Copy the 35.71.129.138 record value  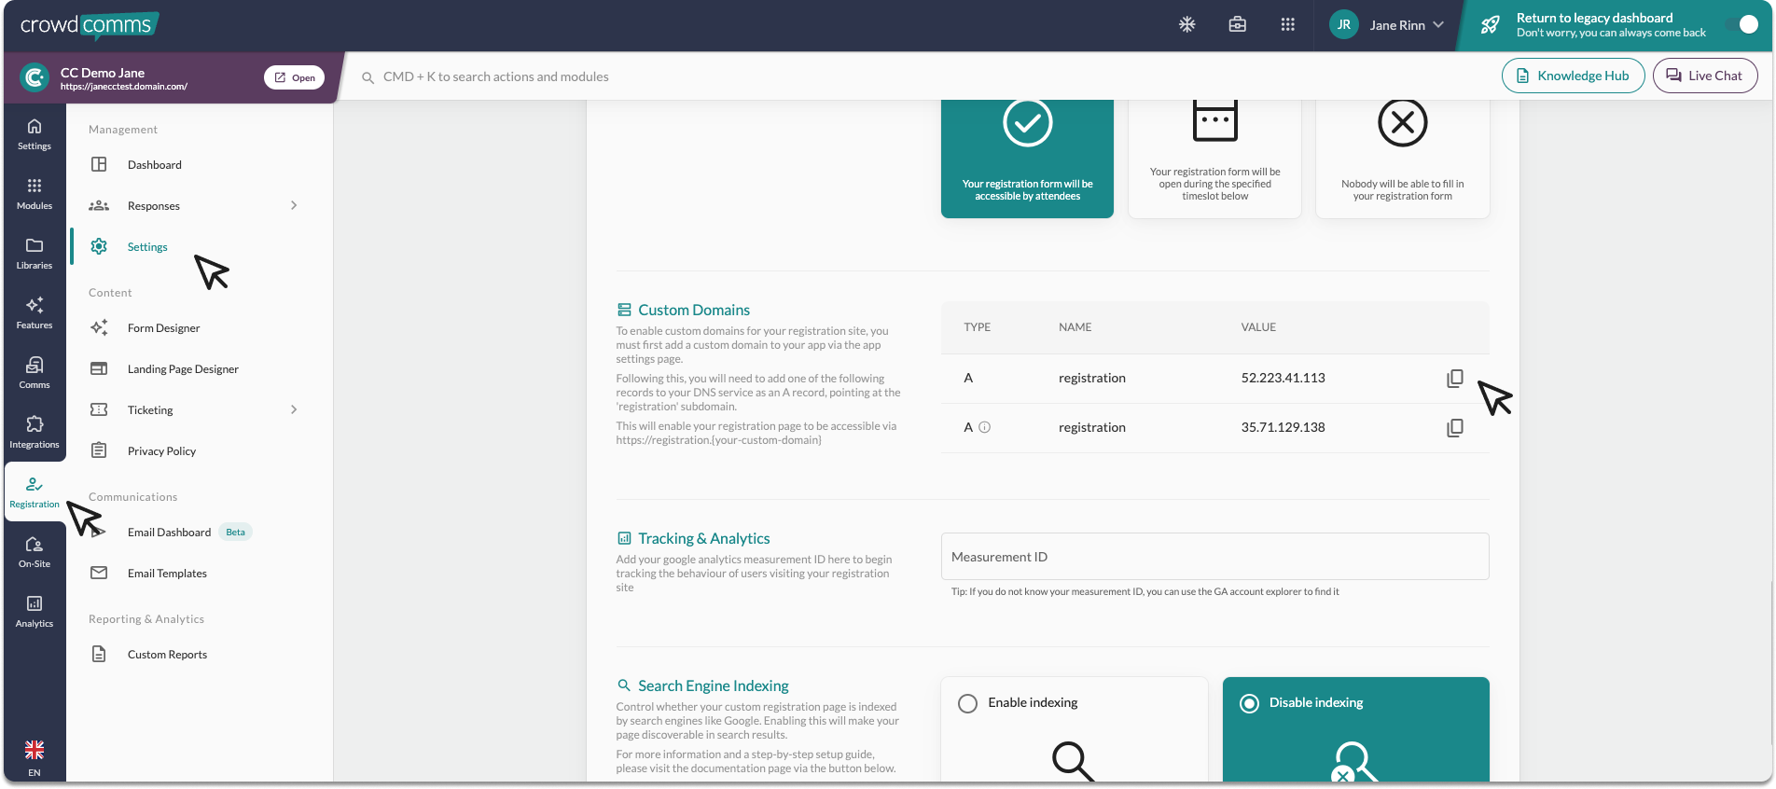point(1454,428)
